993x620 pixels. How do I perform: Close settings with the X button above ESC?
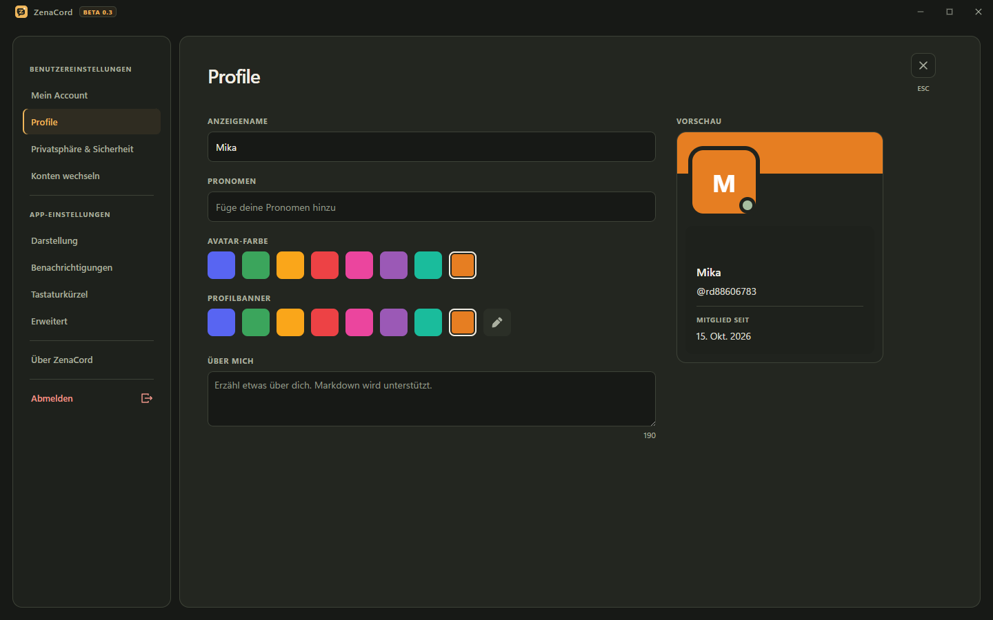(x=923, y=65)
